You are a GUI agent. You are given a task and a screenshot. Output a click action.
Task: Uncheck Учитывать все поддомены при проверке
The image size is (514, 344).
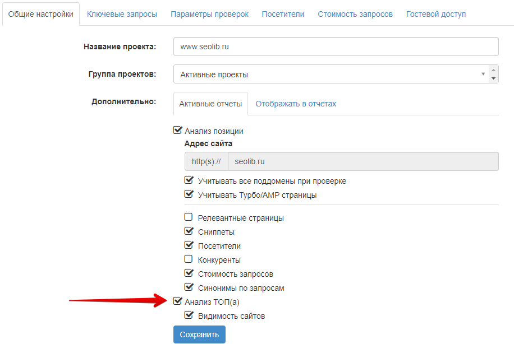pos(189,180)
